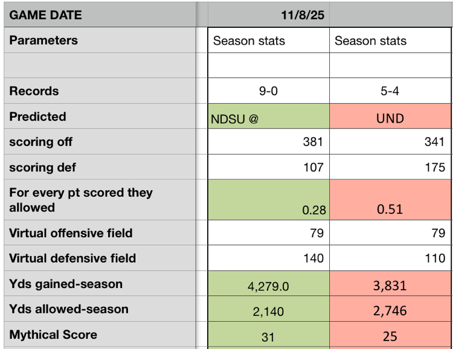Select the NDSU @ predicted cell

269,118
